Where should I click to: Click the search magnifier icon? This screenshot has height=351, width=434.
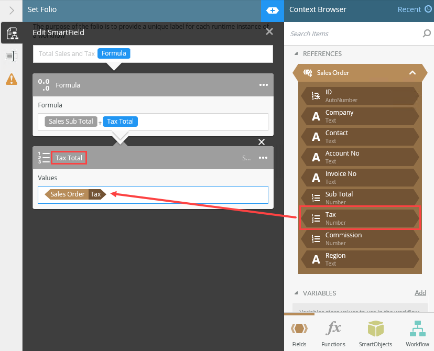coord(427,34)
